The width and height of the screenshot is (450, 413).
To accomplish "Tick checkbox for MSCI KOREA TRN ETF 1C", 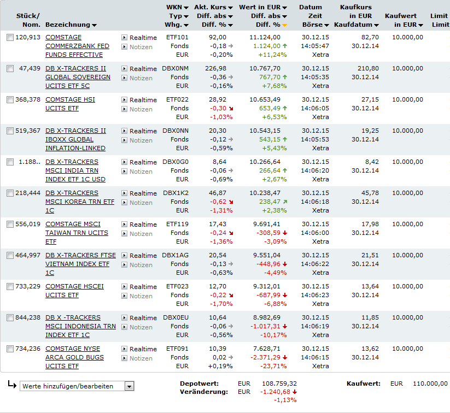I will coord(10,193).
